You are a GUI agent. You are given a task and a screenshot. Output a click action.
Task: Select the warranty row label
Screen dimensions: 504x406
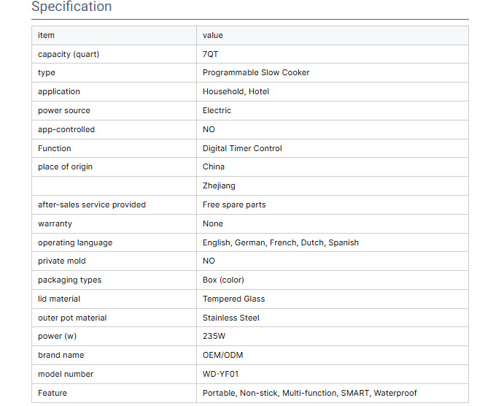coord(55,224)
